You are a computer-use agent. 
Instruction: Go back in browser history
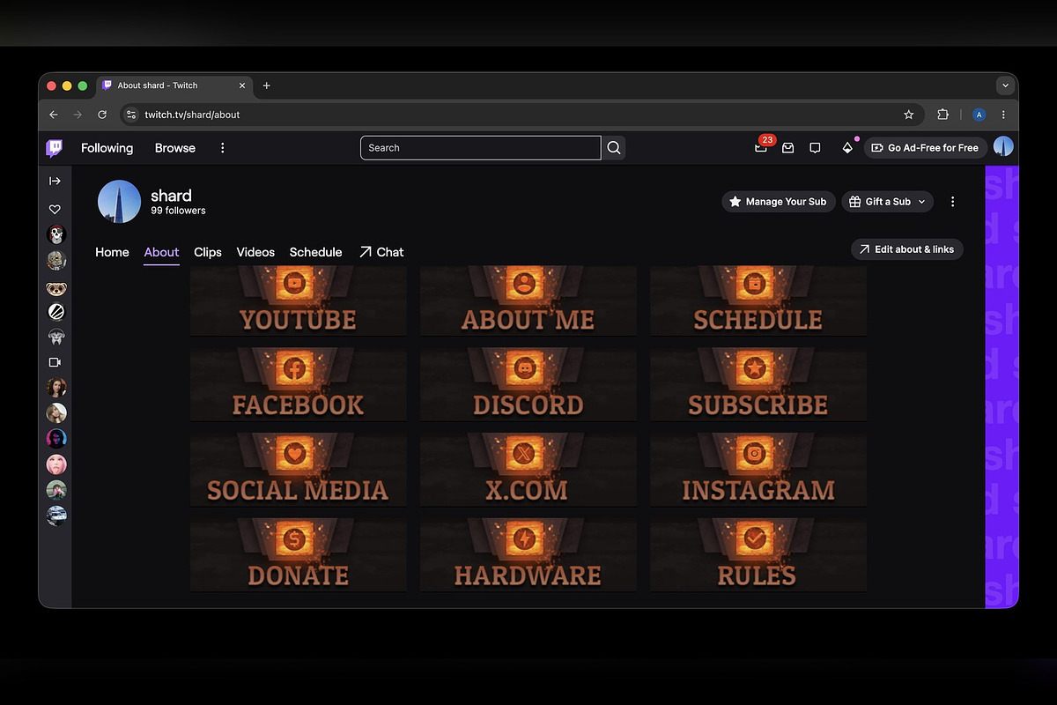(54, 115)
